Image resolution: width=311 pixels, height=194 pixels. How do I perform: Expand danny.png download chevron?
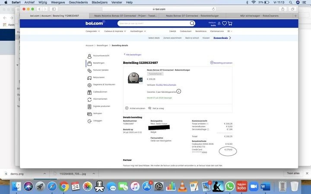point(44,174)
